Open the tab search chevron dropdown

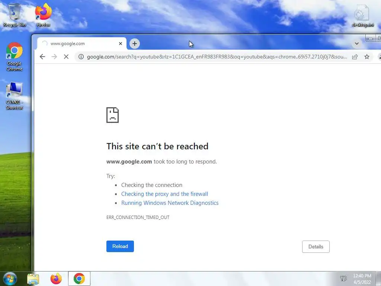point(357,44)
